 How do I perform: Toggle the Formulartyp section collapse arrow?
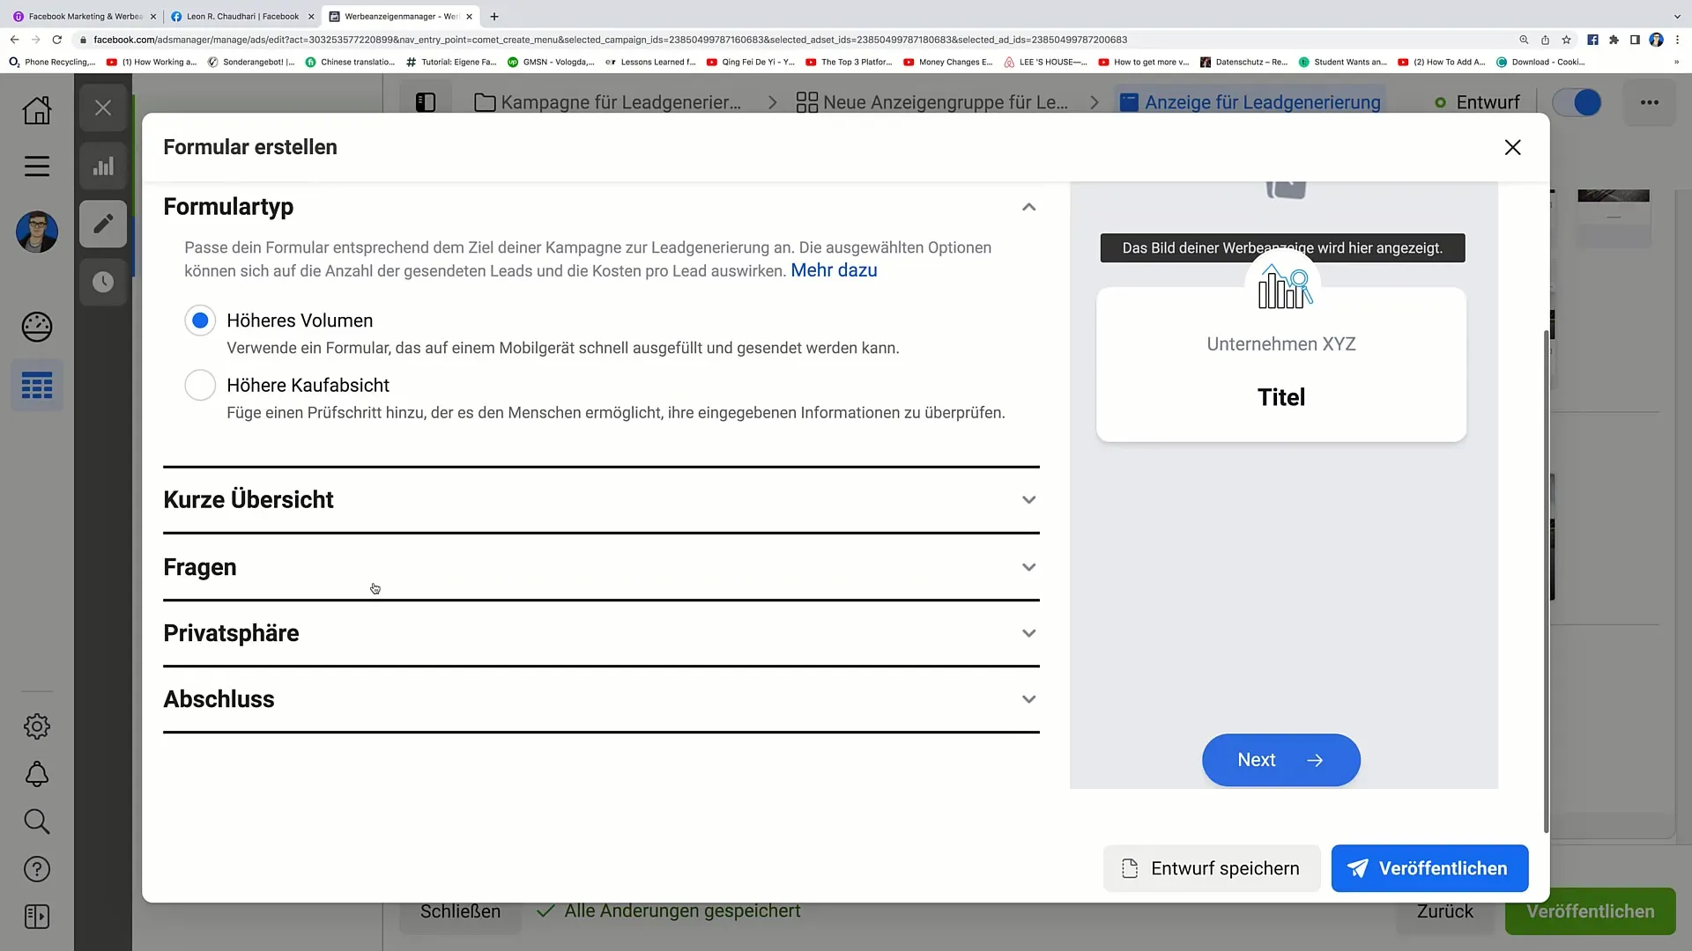point(1028,207)
